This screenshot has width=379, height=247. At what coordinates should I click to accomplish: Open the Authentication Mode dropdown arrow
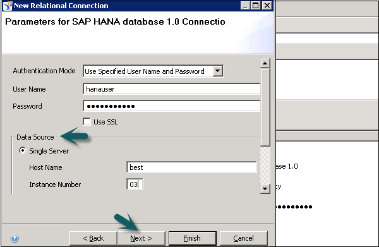tap(218, 71)
